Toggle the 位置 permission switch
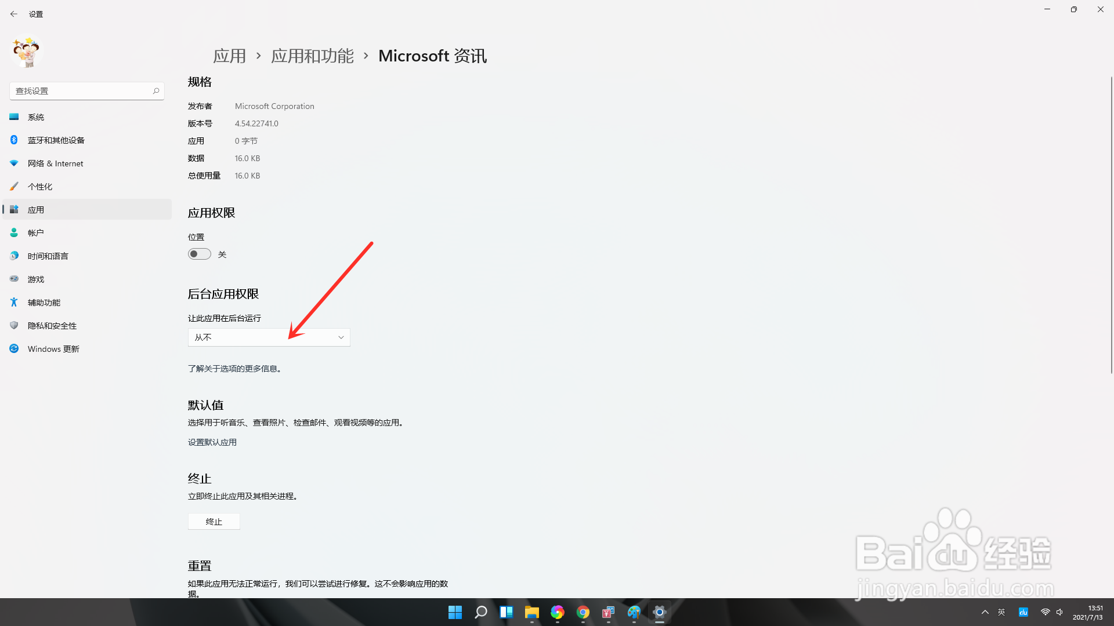 (x=200, y=254)
